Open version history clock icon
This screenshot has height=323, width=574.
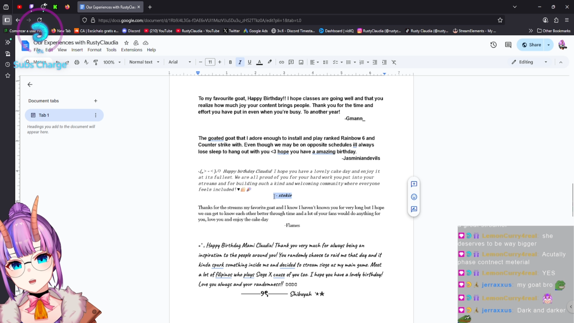[x=493, y=45]
